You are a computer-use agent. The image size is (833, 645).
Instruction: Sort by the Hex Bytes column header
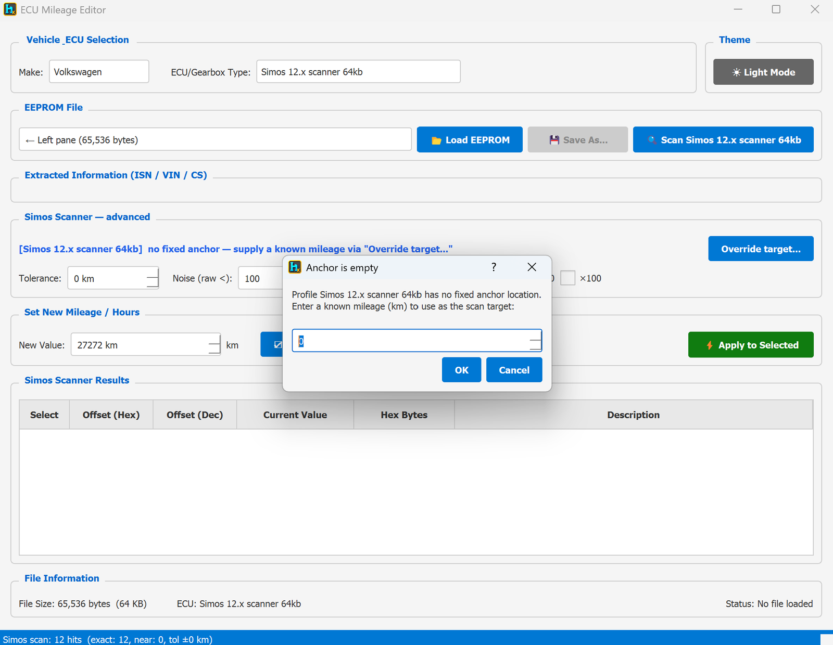pyautogui.click(x=404, y=415)
